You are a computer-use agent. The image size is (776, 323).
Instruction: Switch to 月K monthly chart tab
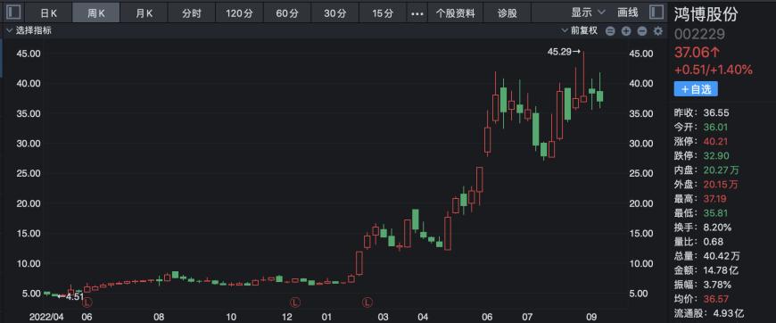click(x=144, y=13)
